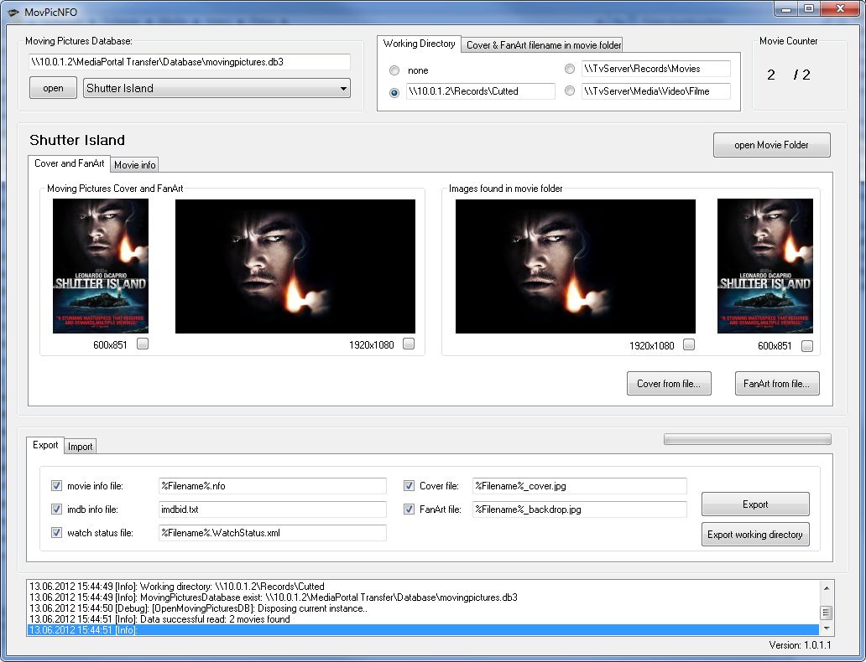
Task: Uncheck the imdb info file checkbox
Action: pyautogui.click(x=57, y=509)
